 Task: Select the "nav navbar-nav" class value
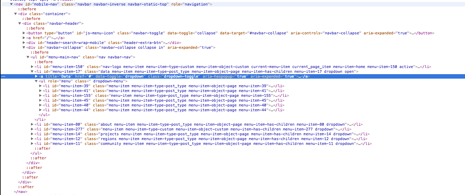pos(116,57)
